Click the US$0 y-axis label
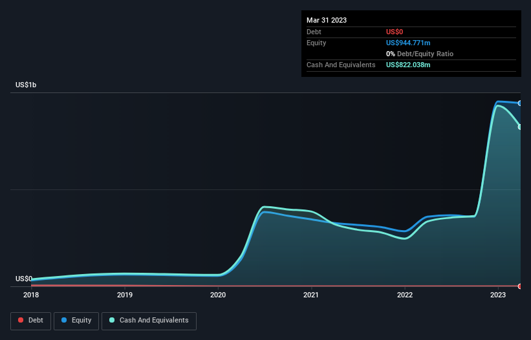 pos(24,279)
